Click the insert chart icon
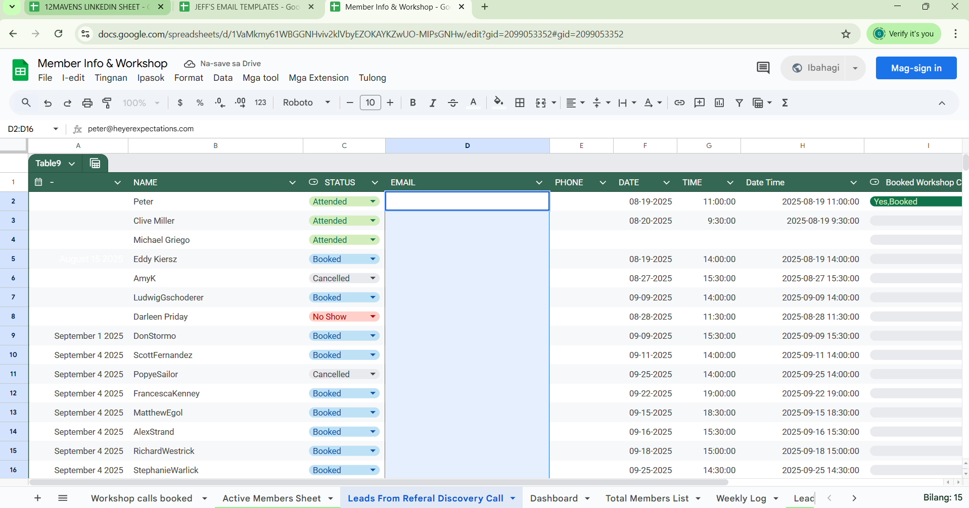 719,103
